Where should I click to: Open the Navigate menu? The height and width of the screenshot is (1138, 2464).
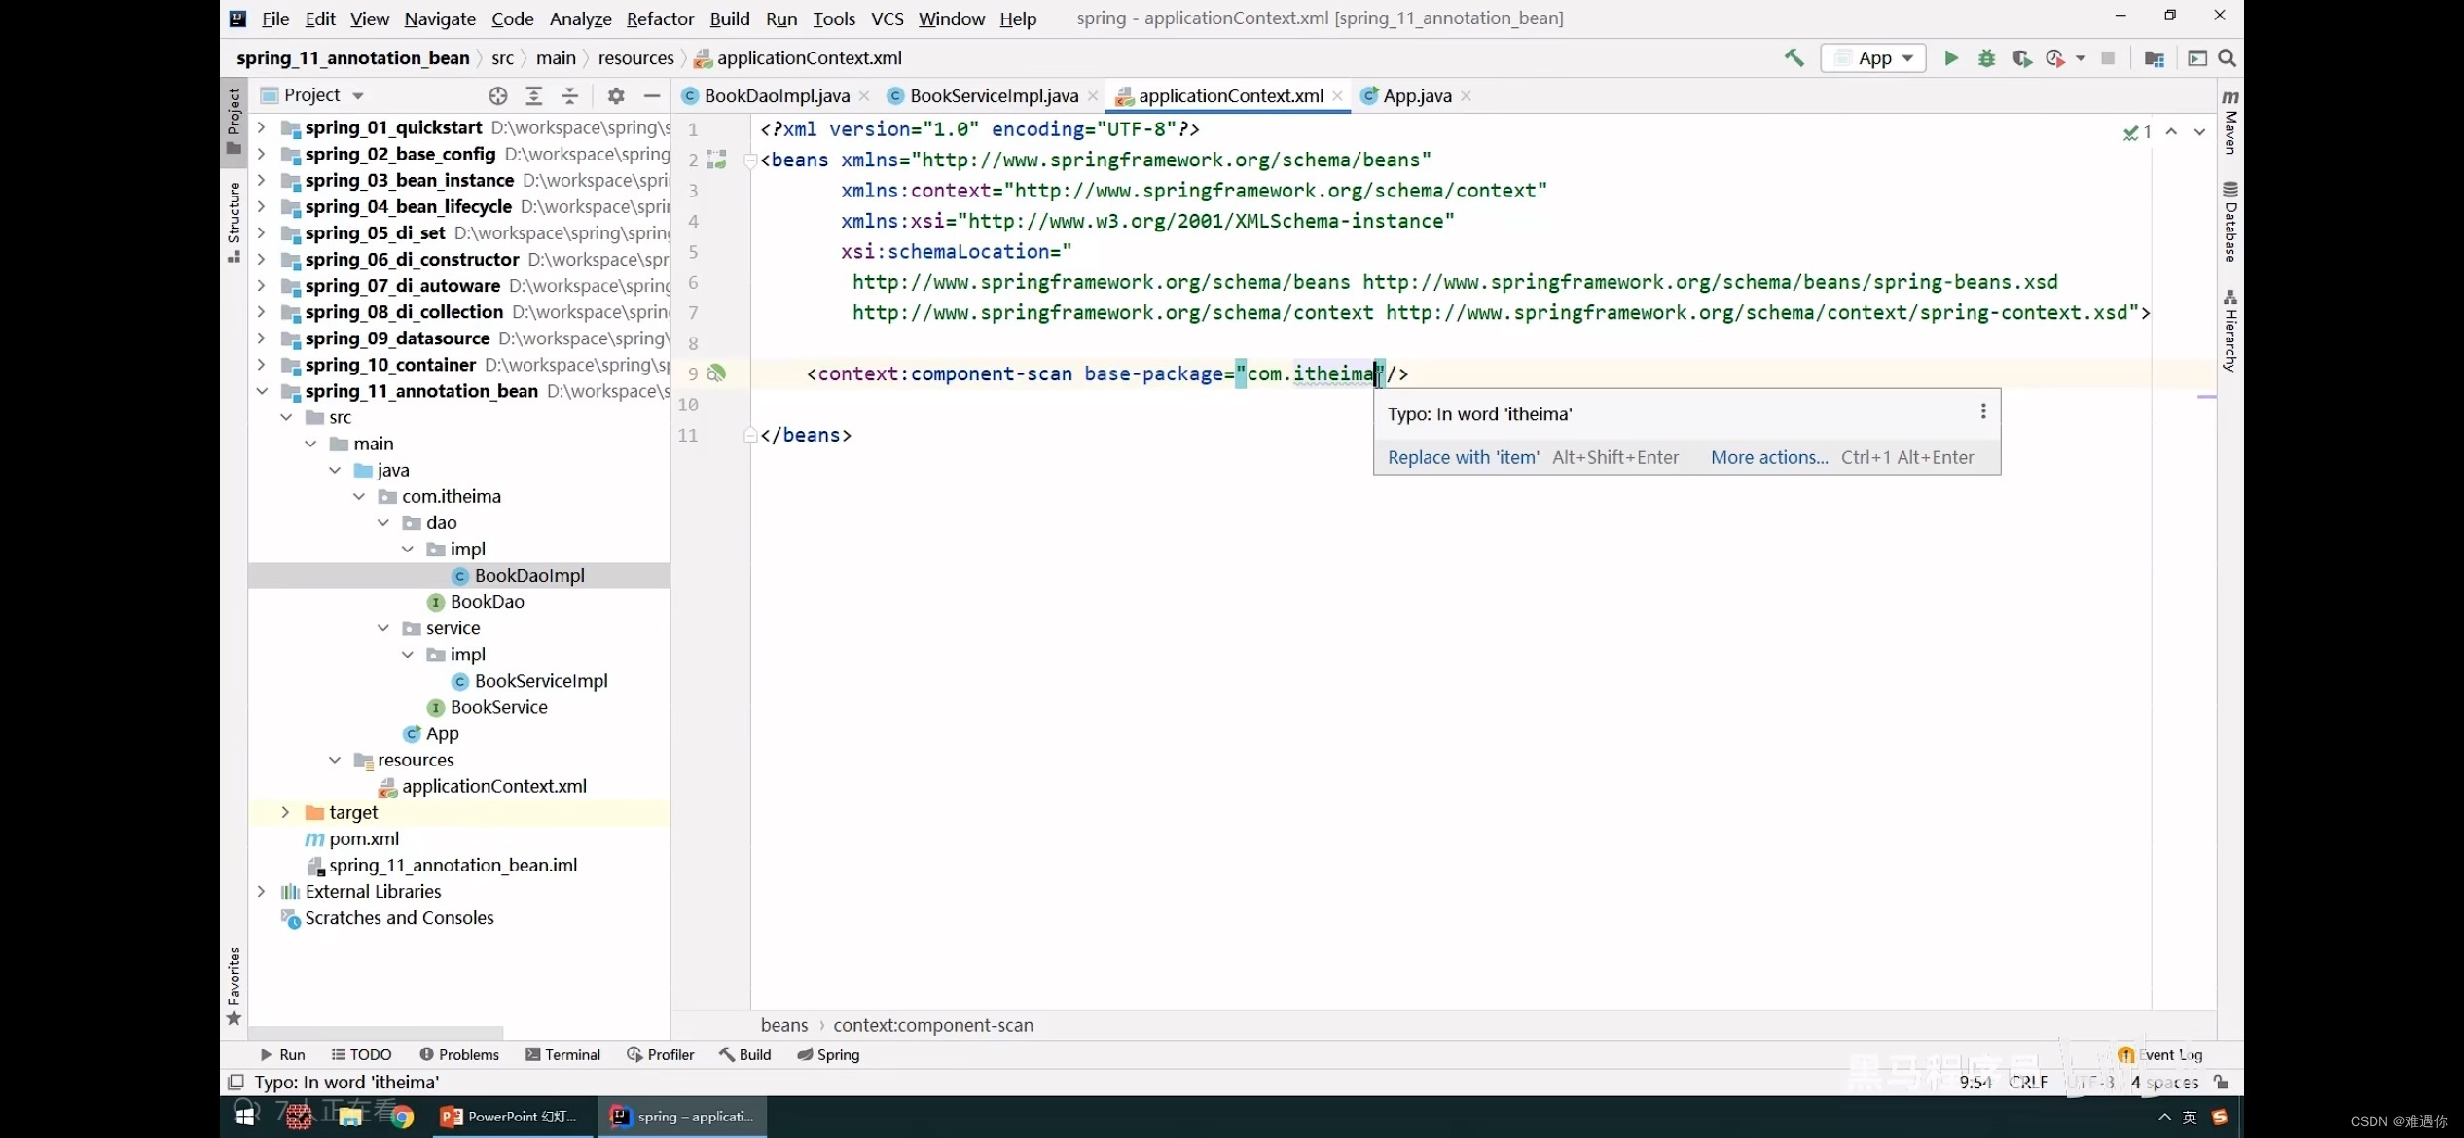[440, 18]
